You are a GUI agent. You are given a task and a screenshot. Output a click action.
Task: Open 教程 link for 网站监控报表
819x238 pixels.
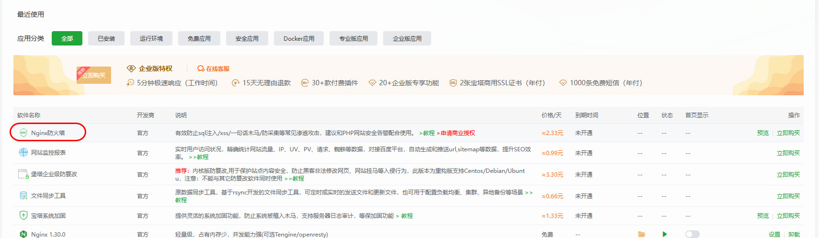pos(199,157)
